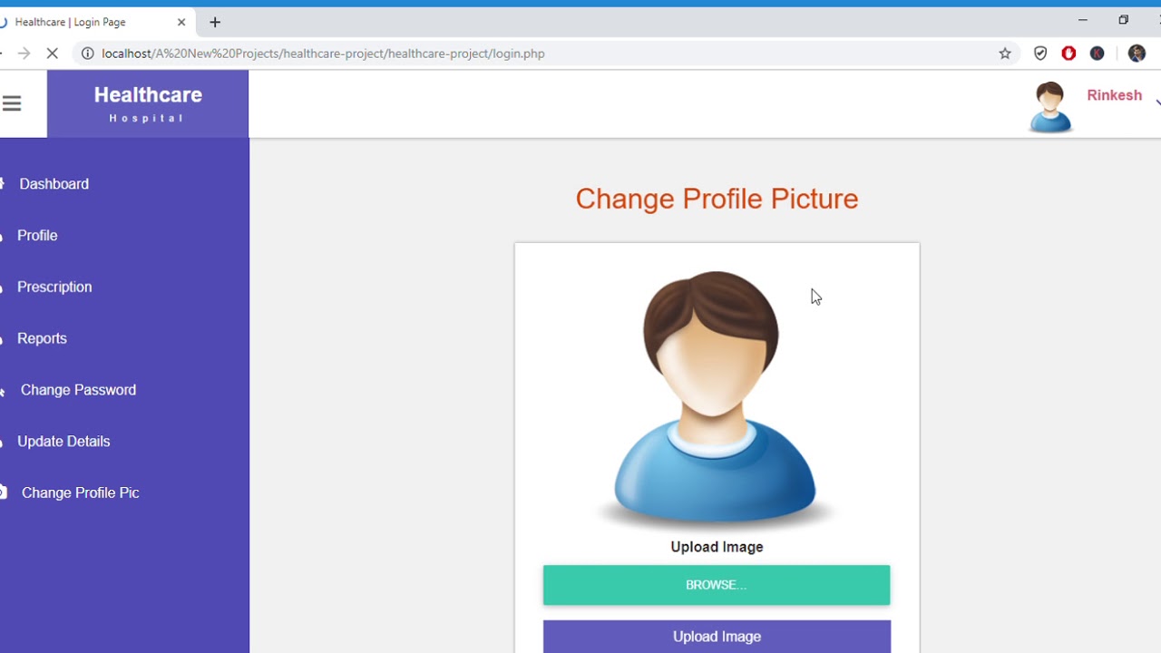Open the Rinkesh user menu

coord(1115,96)
